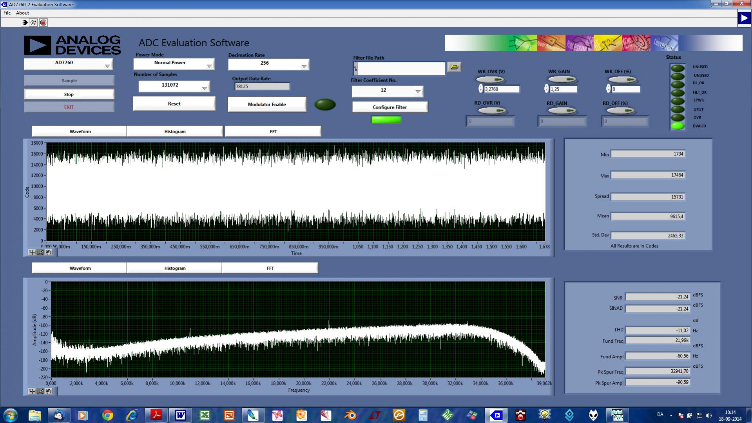Open the Windows Start menu orb
Viewport: 752px width, 423px height.
pyautogui.click(x=10, y=415)
